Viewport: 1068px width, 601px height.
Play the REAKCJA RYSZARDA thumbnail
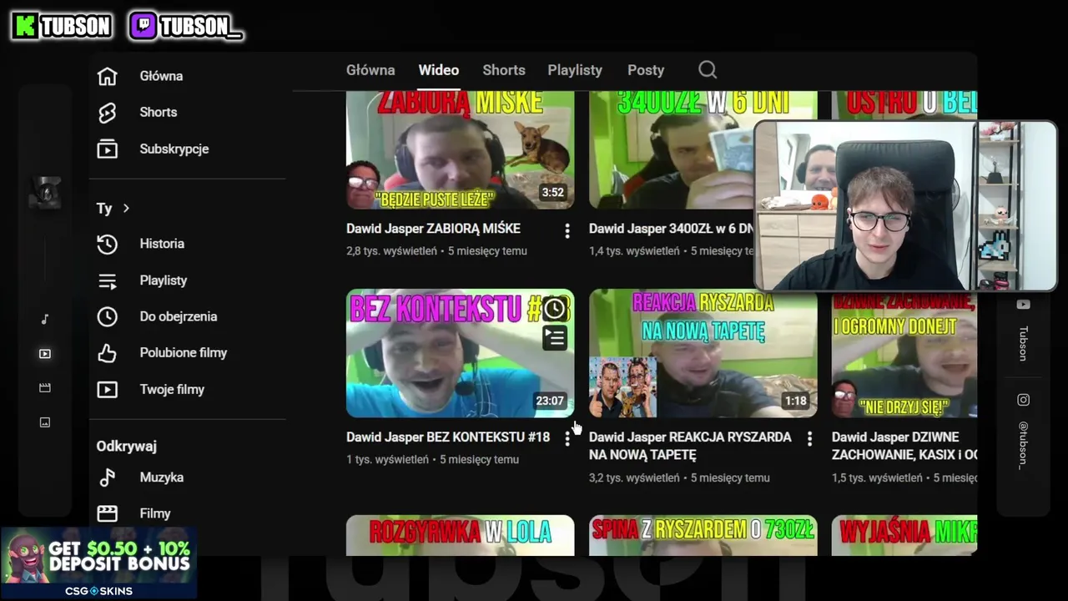point(703,353)
